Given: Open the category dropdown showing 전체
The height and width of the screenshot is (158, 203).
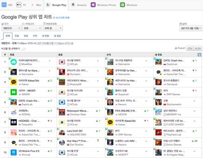Looking at the screenshot, I should [32, 28].
